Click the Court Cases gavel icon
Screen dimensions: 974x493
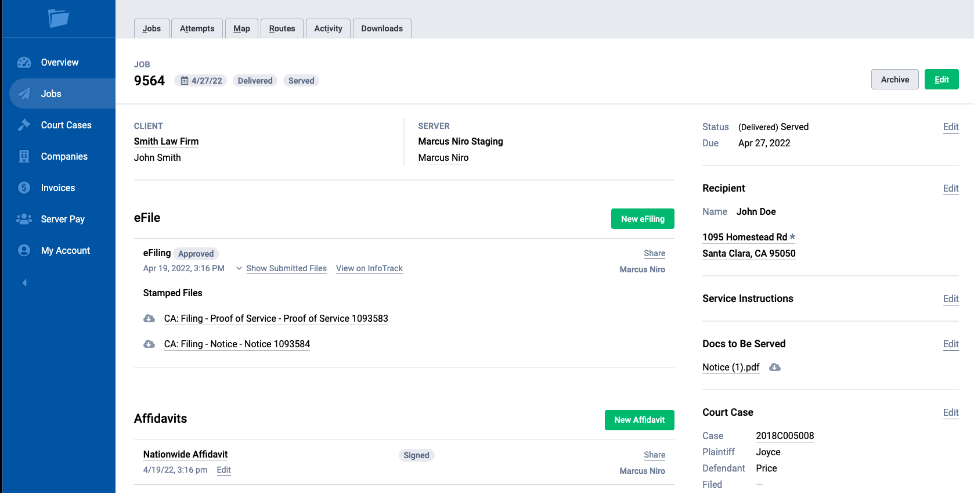[x=24, y=125]
